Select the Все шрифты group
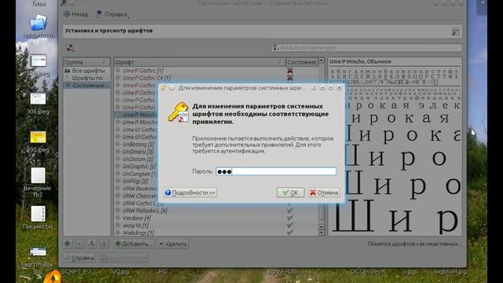 (86, 71)
